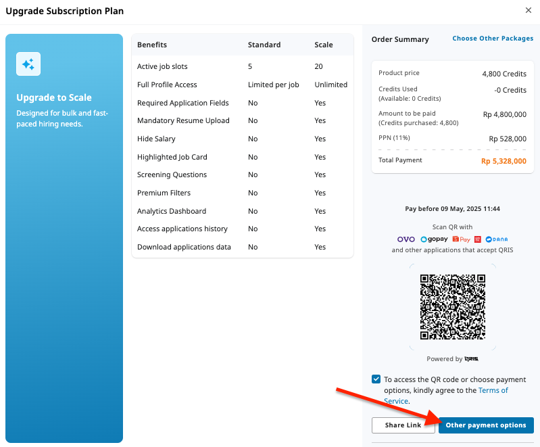The width and height of the screenshot is (540, 447).
Task: Click the LinkAja red logo
Action: 478,239
